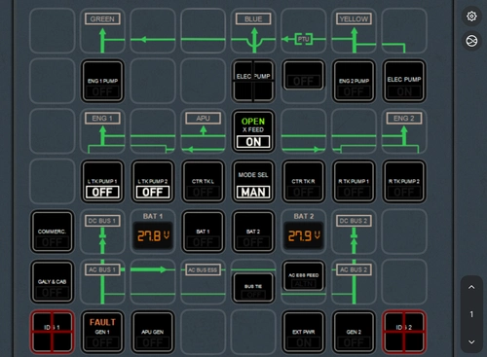Toggle the yellow ELEC PUMP ON switch

(404, 81)
